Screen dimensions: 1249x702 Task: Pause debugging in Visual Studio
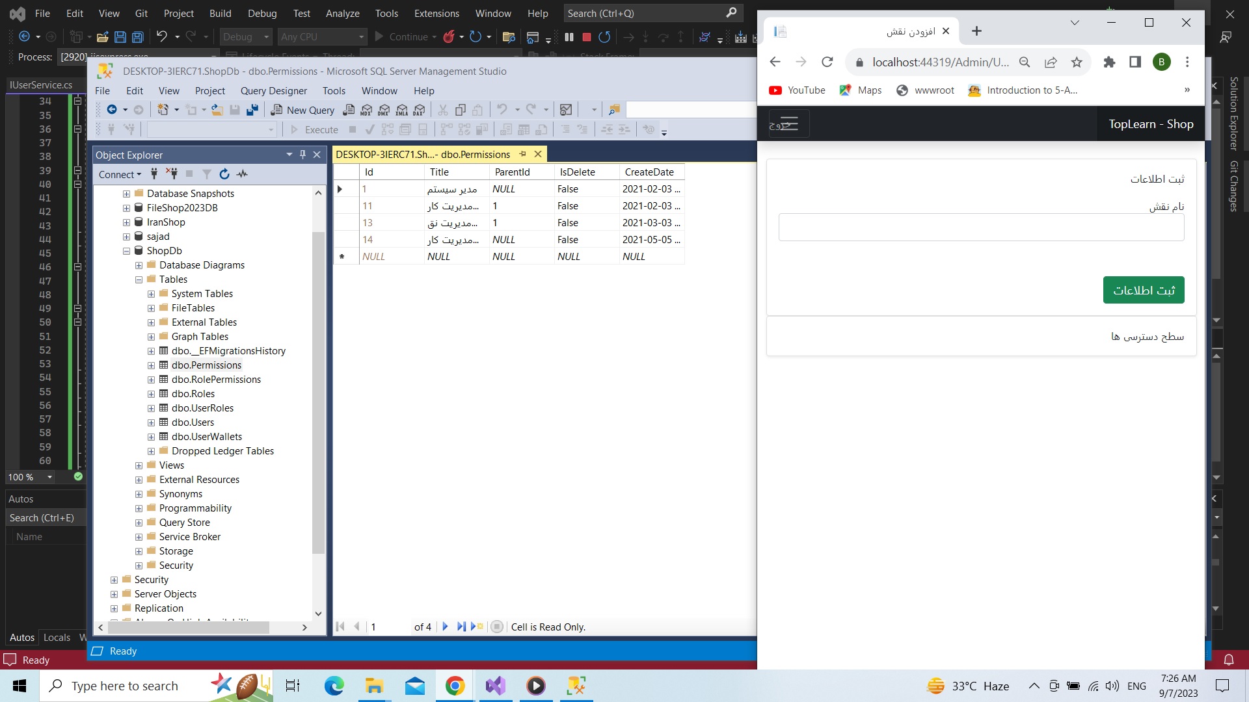coord(569,37)
